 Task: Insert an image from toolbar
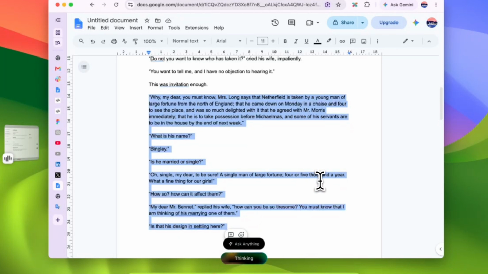(x=364, y=41)
